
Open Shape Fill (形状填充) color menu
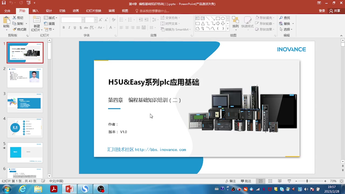click(265, 18)
